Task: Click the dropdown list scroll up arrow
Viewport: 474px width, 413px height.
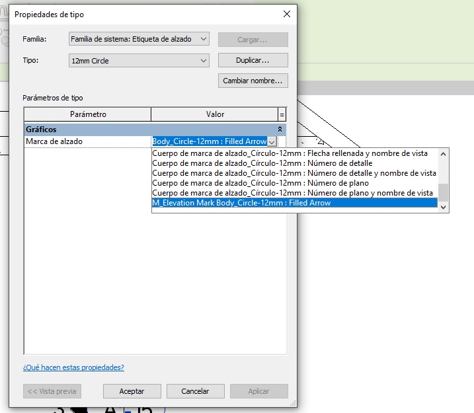Action: [444, 153]
